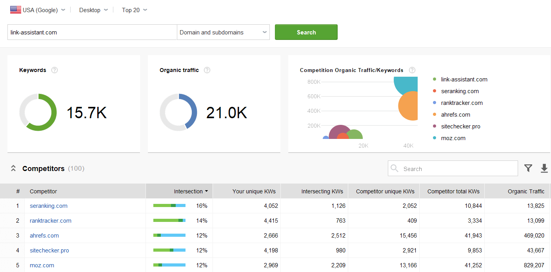Sort by Organic Traffic column
This screenshot has width=551, height=272.
point(517,191)
